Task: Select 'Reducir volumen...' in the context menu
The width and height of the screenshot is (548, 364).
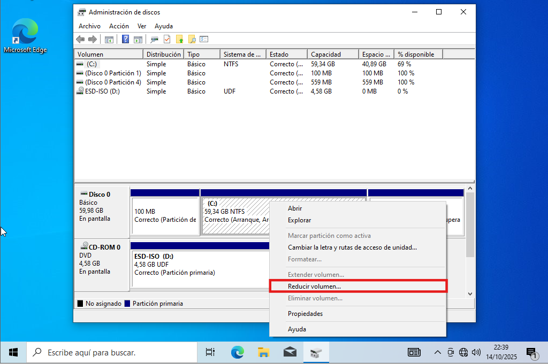Action: click(314, 286)
